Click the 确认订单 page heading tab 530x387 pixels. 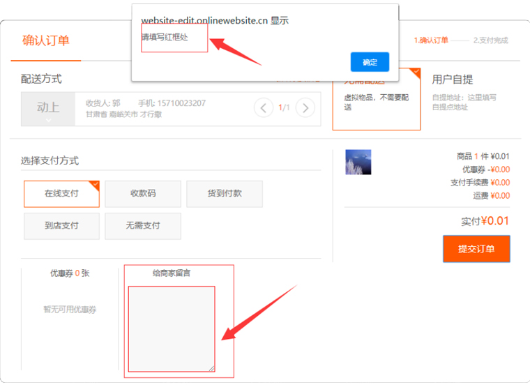coord(46,40)
